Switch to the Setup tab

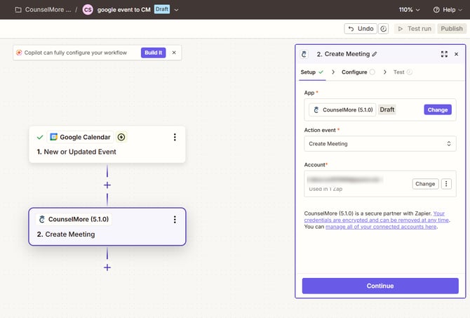[x=312, y=72]
